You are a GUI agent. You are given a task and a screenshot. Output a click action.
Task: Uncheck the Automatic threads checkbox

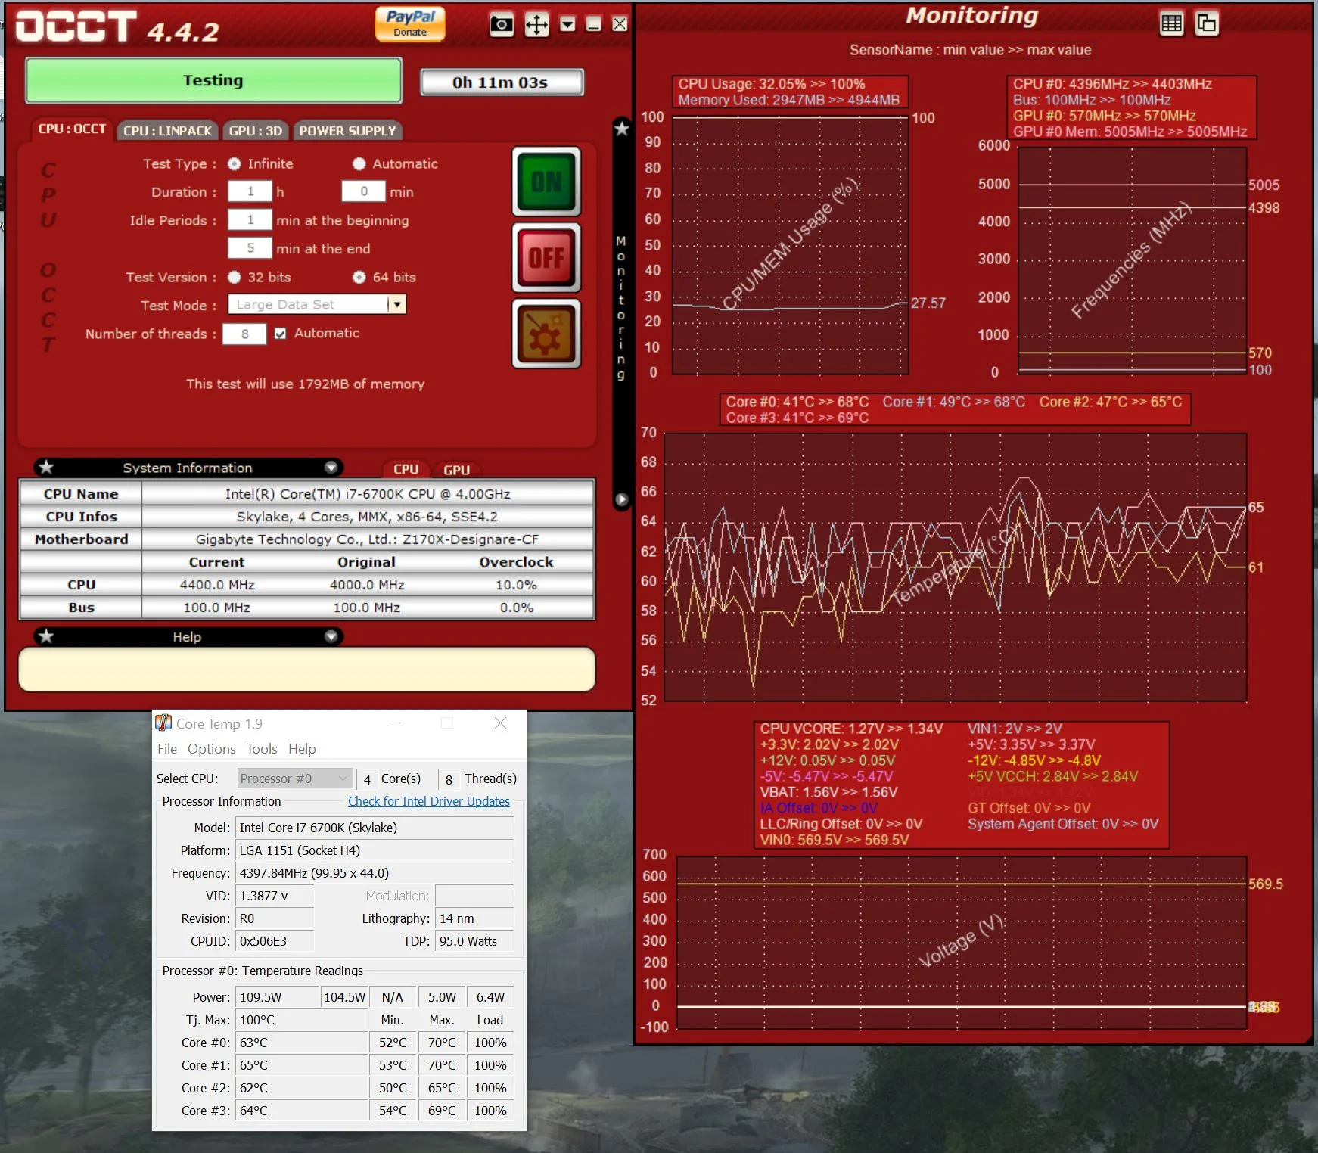point(281,334)
